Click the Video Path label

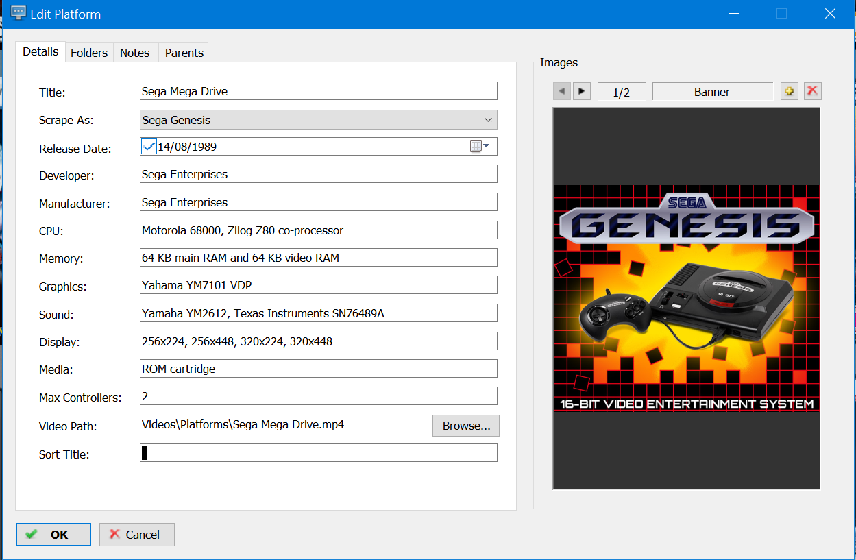pos(68,426)
